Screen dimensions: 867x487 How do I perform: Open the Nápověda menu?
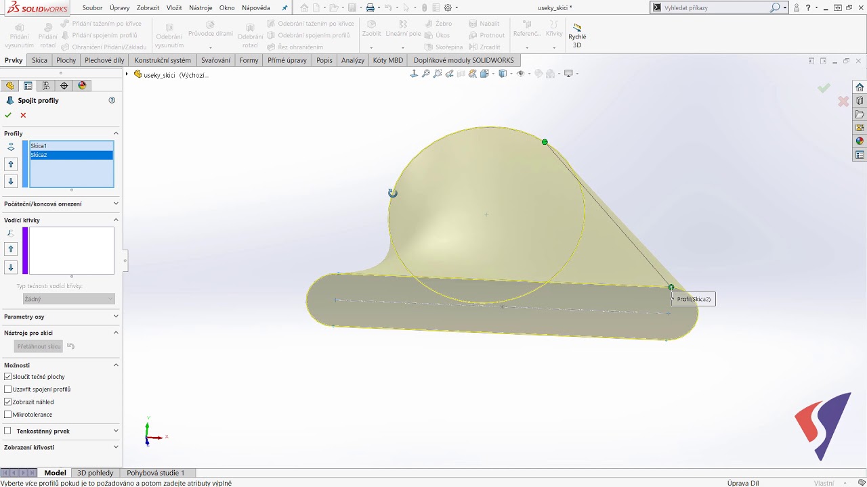(x=256, y=8)
